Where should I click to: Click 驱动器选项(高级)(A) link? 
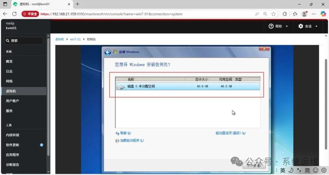pos(231,133)
